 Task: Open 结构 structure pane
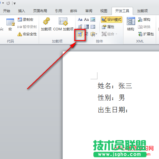tap(131, 24)
